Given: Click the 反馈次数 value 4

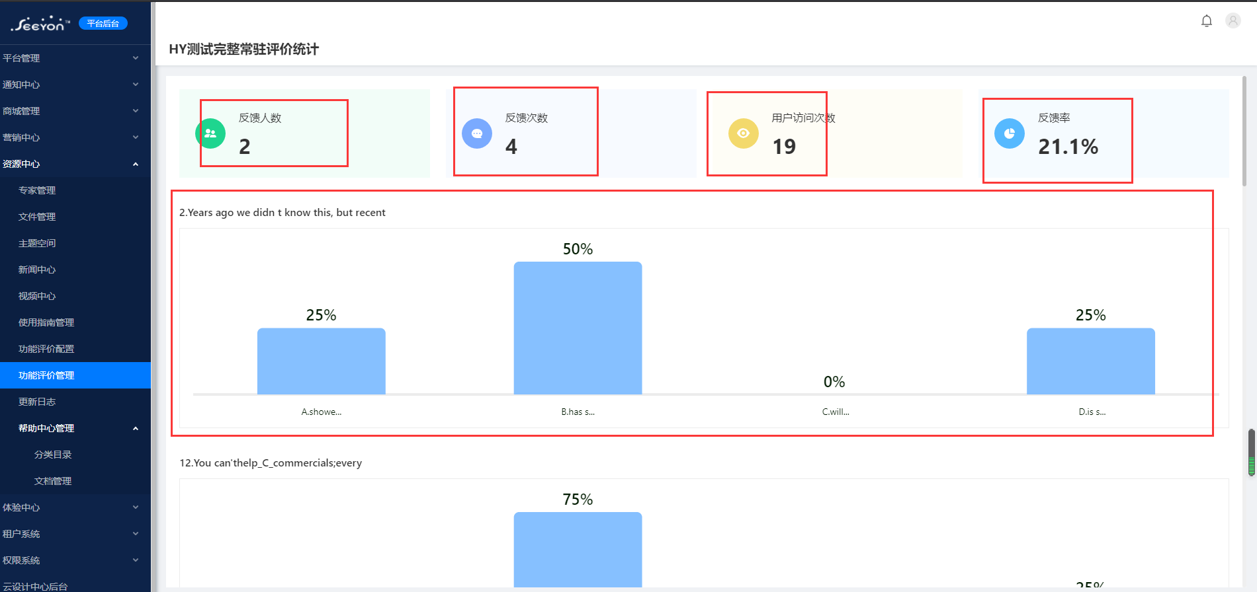Looking at the screenshot, I should pos(511,147).
